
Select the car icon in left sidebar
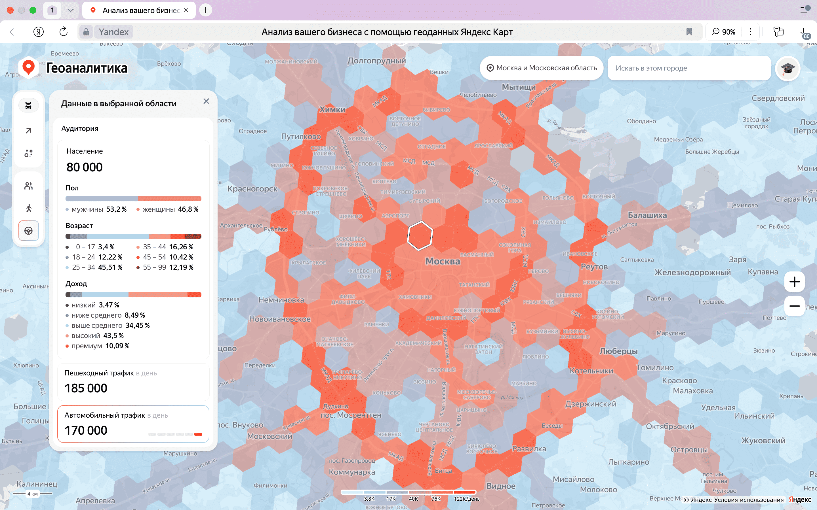[28, 106]
